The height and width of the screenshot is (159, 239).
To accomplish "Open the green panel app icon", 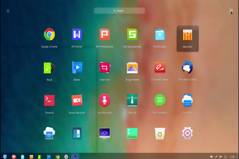I will 132,134.
